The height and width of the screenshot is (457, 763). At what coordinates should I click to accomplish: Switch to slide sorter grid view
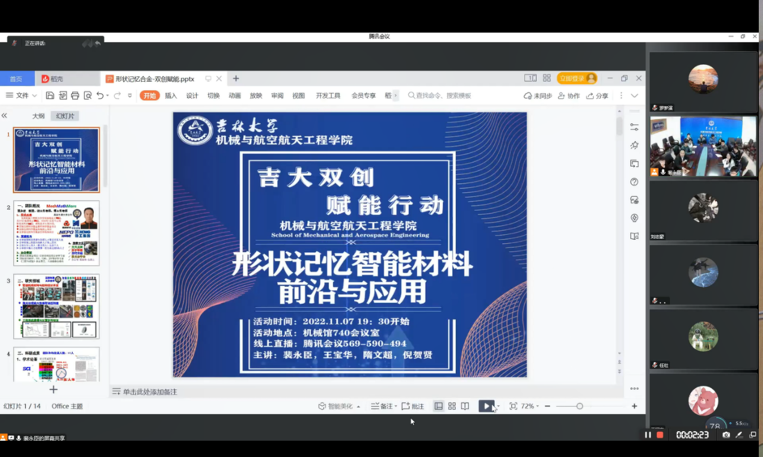point(452,407)
